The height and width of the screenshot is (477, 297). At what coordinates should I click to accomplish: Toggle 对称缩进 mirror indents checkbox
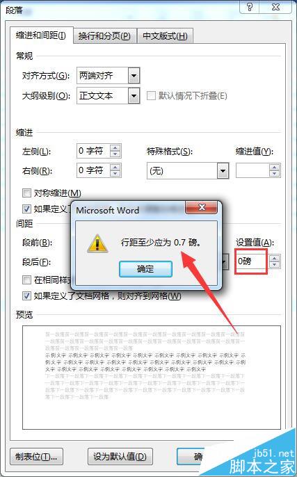(26, 193)
